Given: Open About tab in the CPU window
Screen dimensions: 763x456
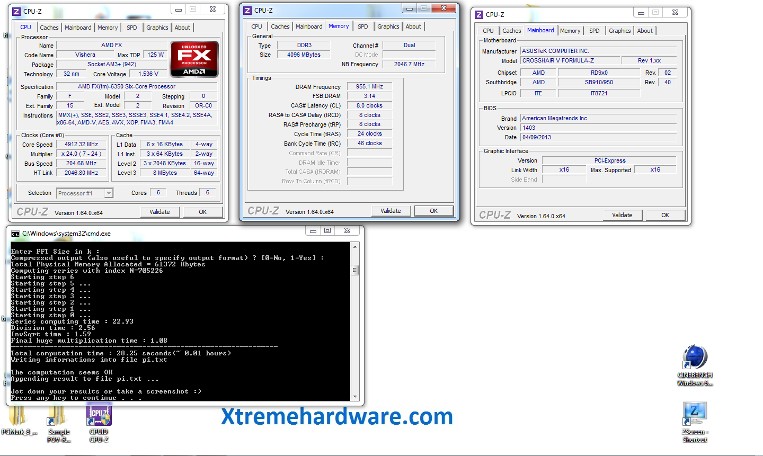Looking at the screenshot, I should (x=182, y=28).
